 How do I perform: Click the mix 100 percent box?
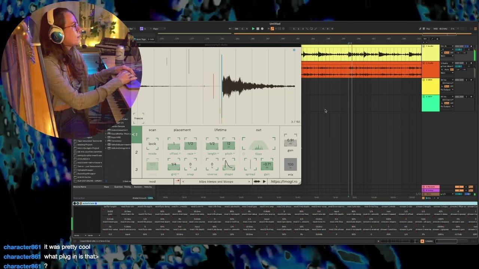[290, 164]
